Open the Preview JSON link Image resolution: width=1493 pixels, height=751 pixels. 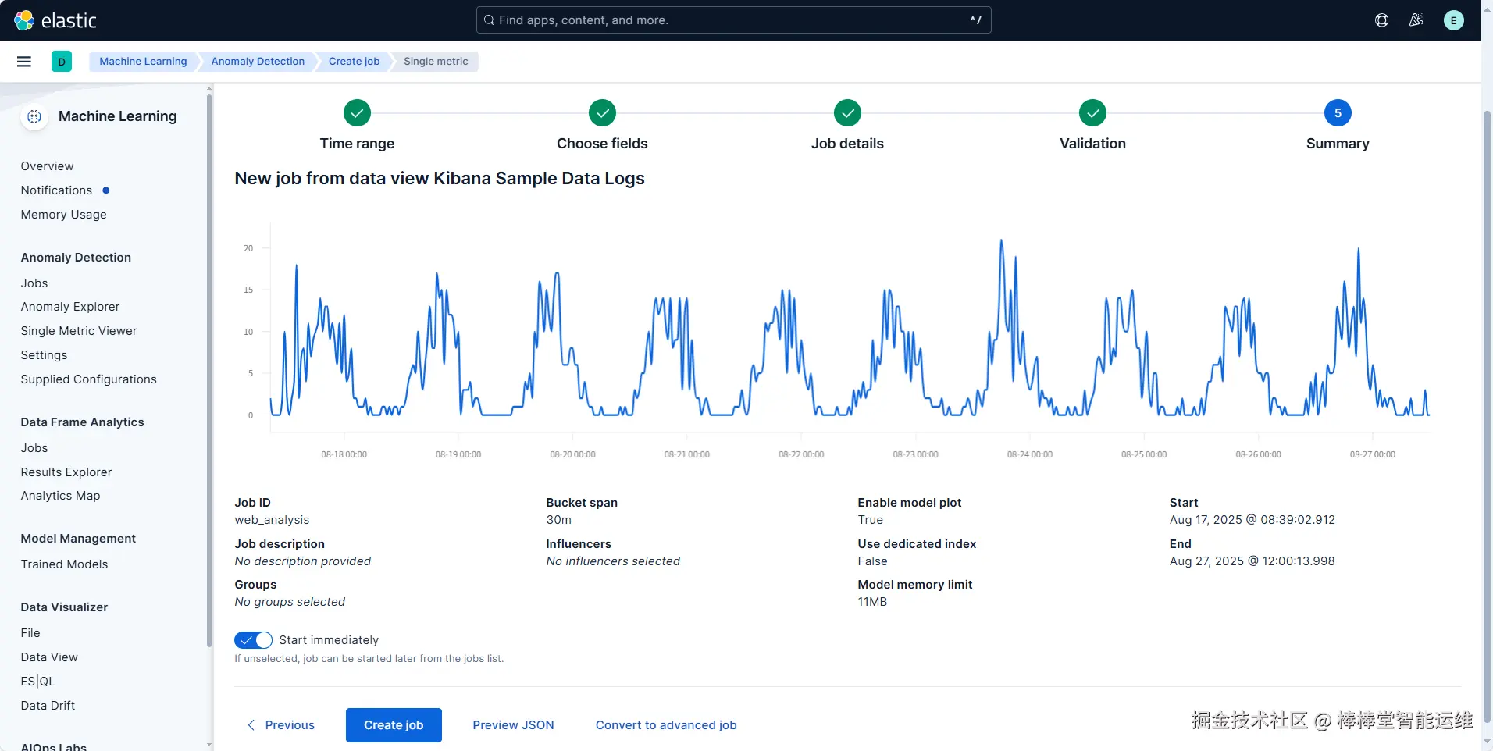click(x=513, y=725)
